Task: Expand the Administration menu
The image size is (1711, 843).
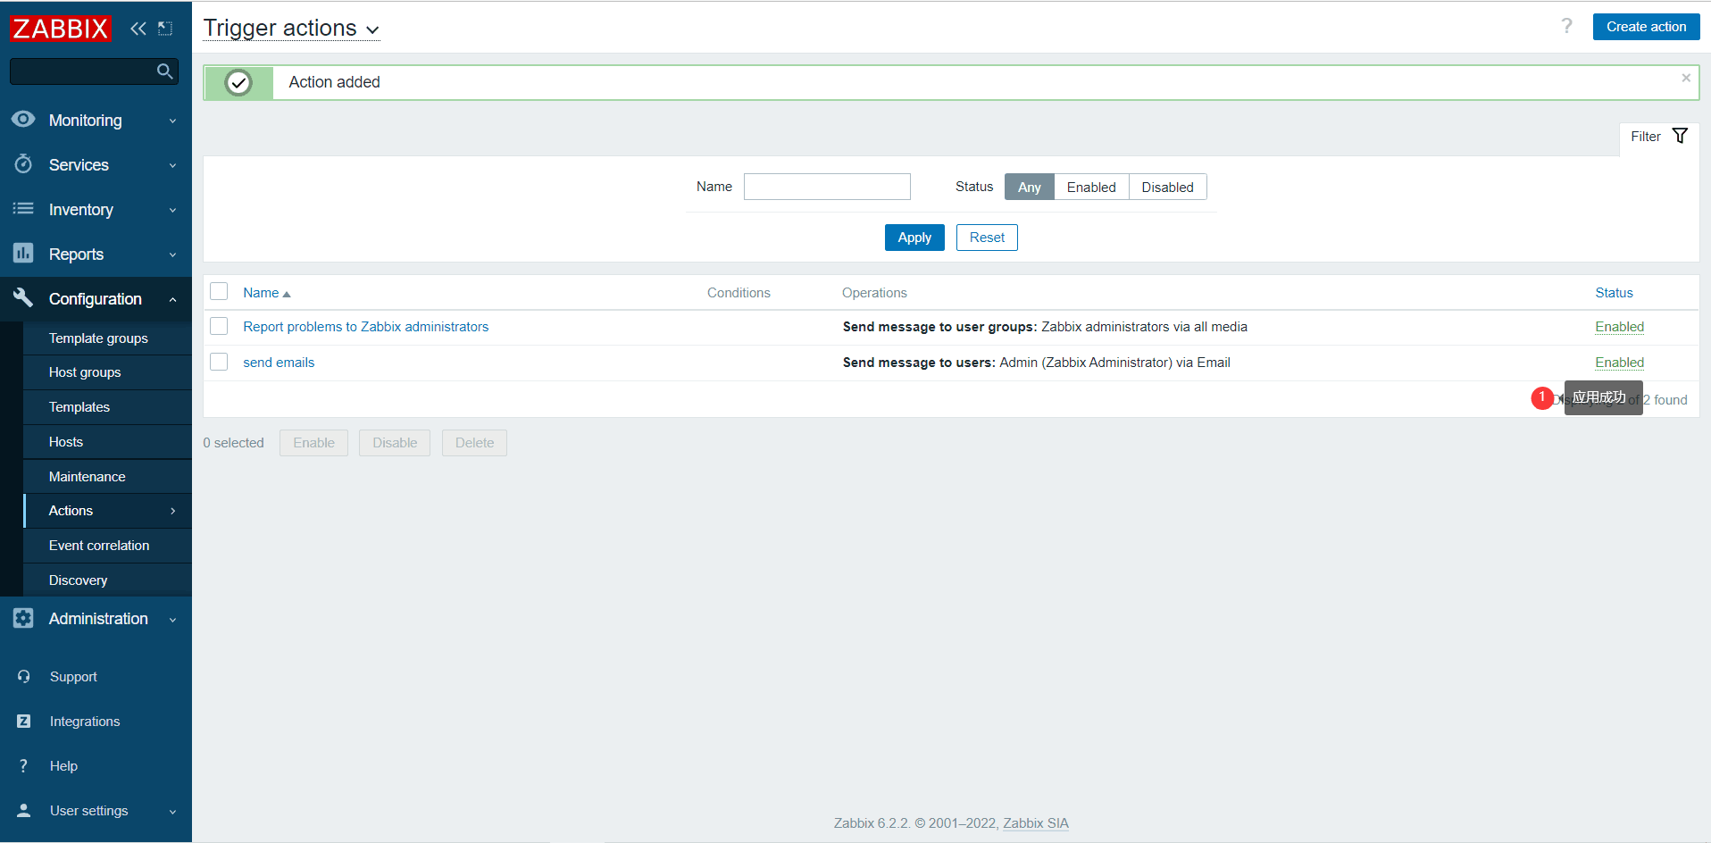Action: [172, 619]
